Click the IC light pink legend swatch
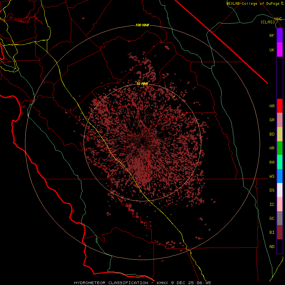 pyautogui.click(x=280, y=204)
